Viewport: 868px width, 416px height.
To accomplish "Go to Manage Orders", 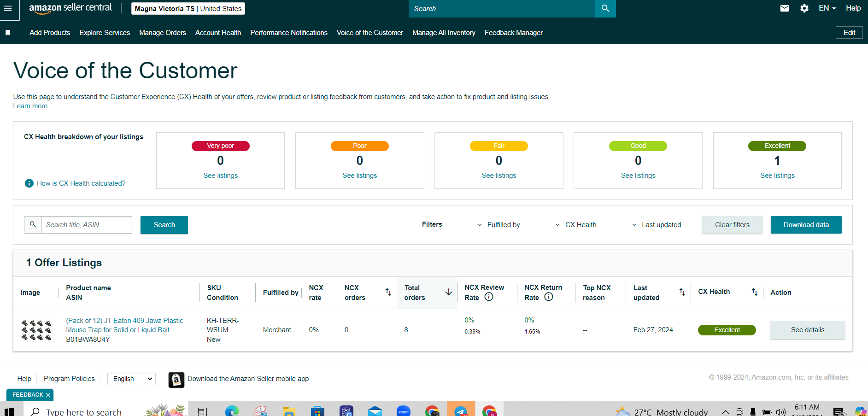I will click(x=163, y=33).
